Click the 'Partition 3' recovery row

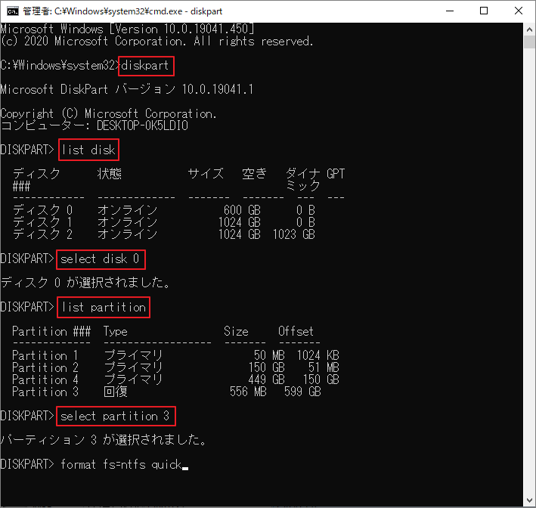point(166,392)
